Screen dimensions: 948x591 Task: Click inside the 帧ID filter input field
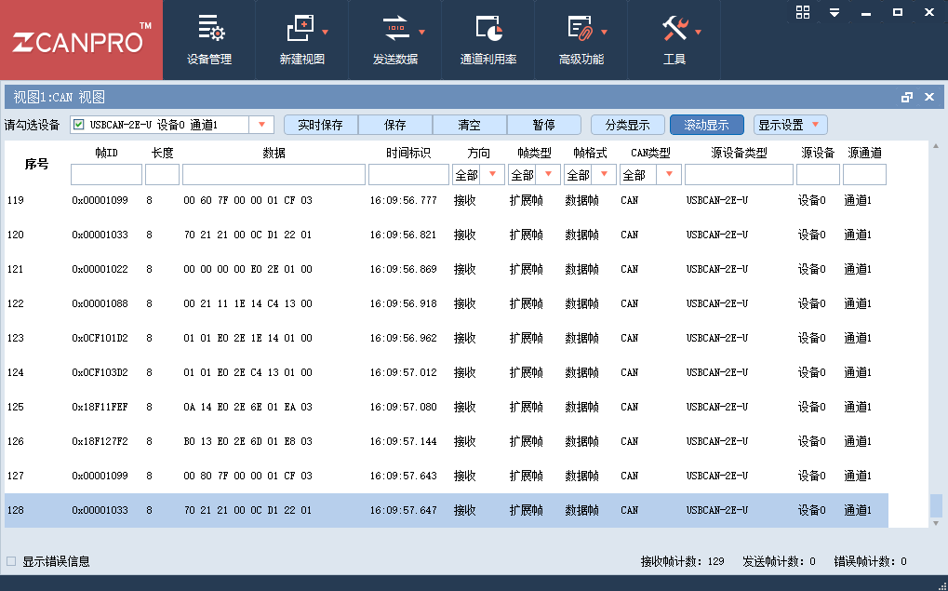coord(105,173)
